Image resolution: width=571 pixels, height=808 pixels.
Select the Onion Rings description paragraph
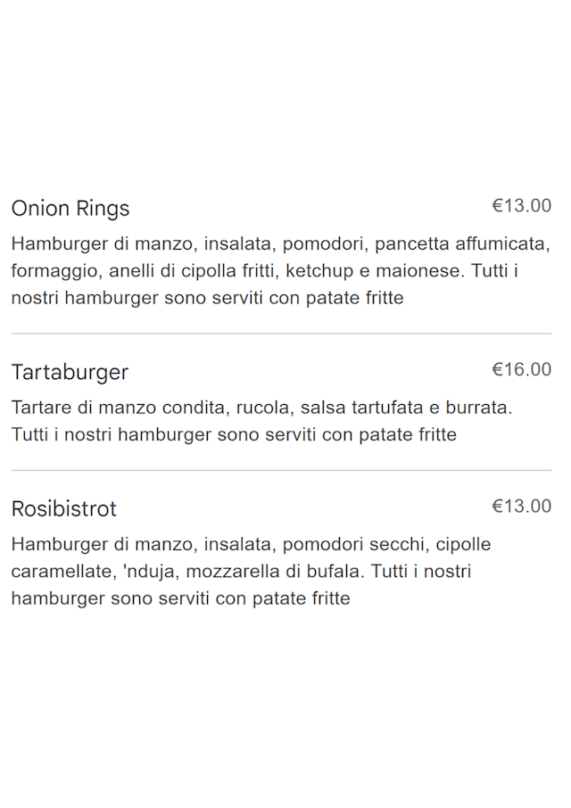[x=280, y=271]
